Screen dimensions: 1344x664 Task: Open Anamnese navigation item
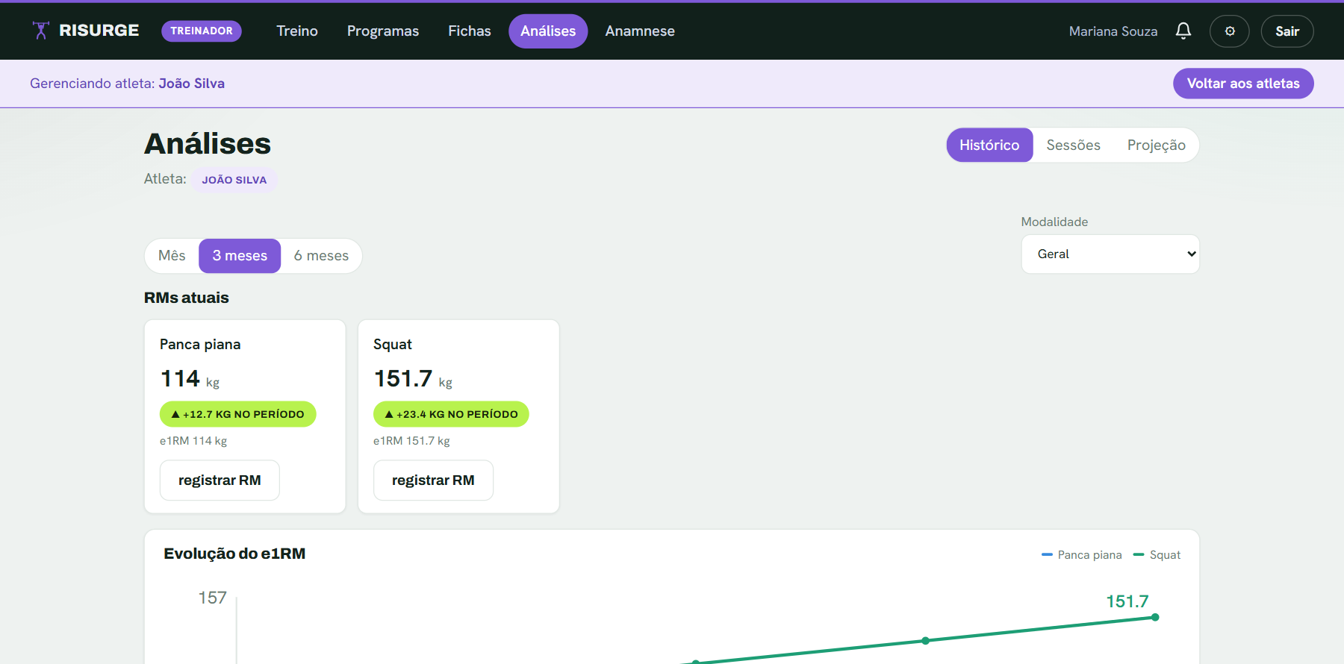point(640,31)
